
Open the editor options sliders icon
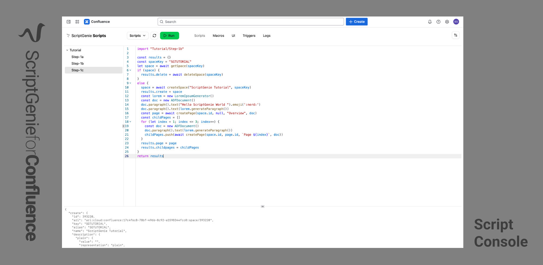pyautogui.click(x=456, y=35)
